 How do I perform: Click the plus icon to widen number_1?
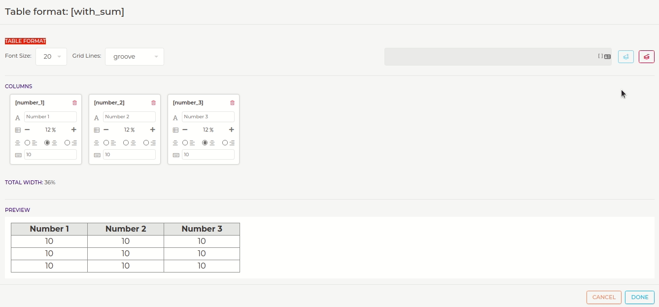pyautogui.click(x=73, y=130)
